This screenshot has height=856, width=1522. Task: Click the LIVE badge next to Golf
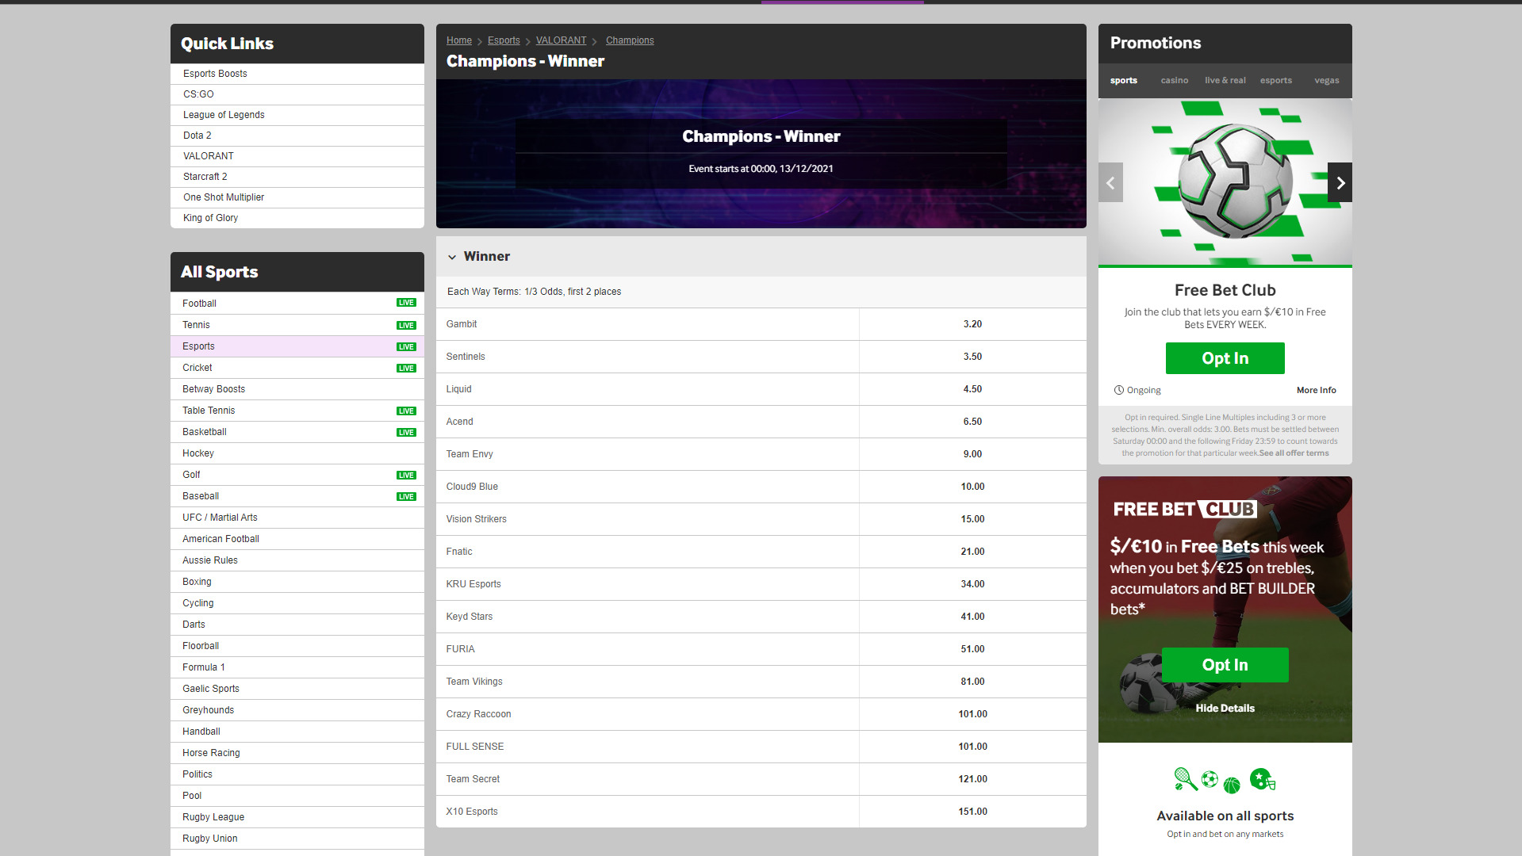click(x=406, y=475)
